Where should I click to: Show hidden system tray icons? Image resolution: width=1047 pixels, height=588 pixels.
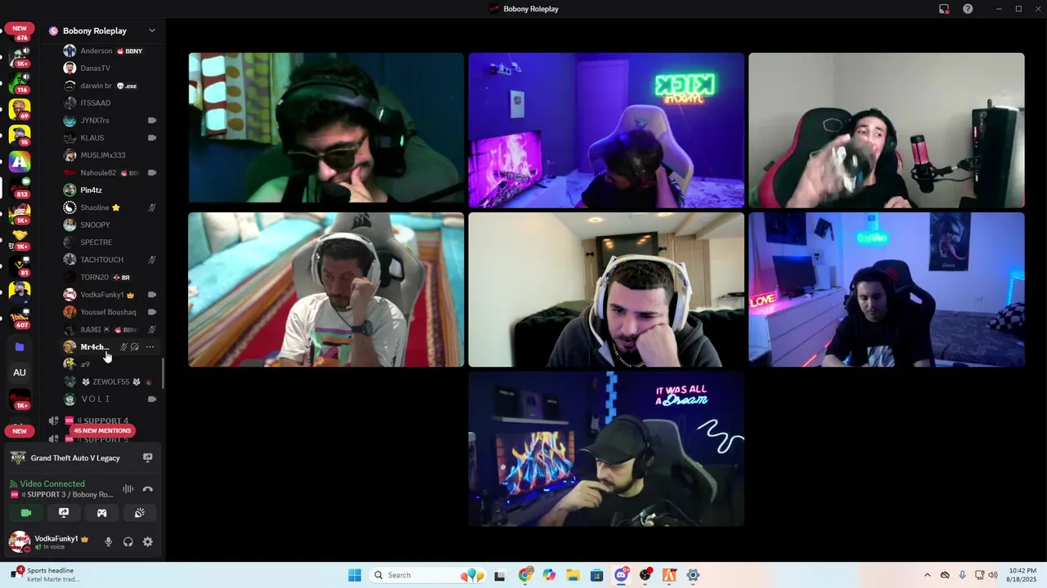(x=927, y=575)
